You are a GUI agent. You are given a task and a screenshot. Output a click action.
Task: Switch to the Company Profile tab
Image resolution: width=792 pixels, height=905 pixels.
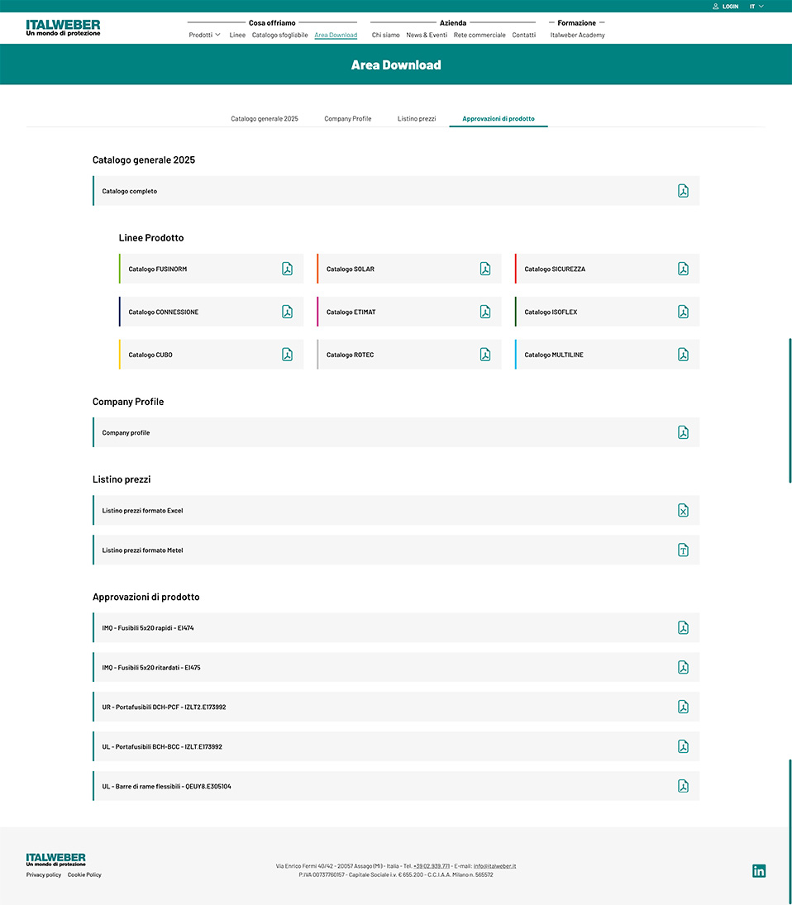pyautogui.click(x=347, y=118)
